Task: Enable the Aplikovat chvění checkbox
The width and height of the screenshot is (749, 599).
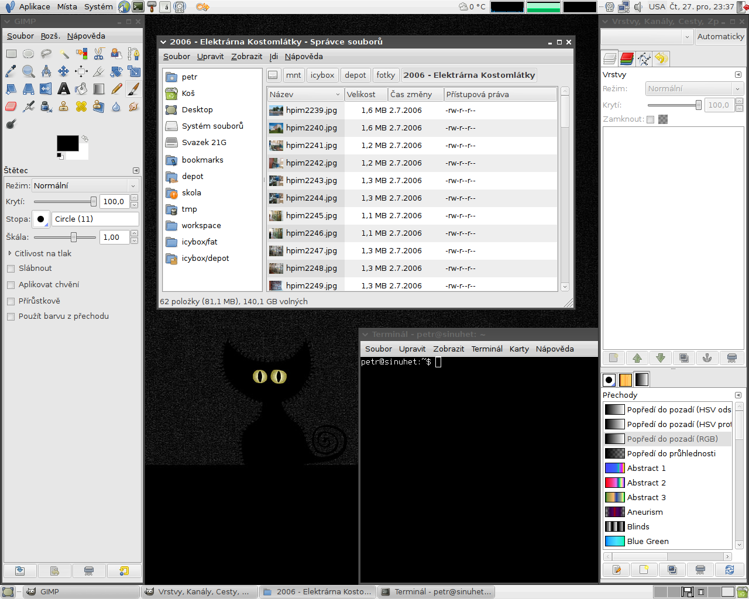Action: pos(11,285)
